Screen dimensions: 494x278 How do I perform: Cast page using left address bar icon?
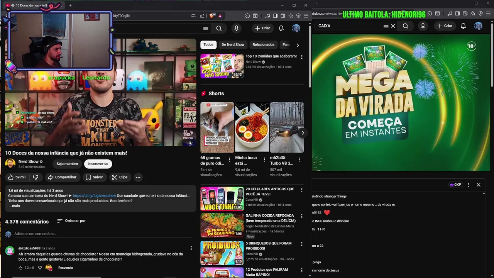[193, 16]
